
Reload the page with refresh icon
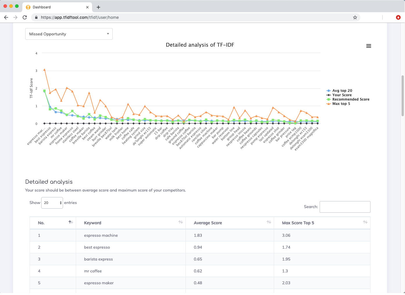tap(25, 17)
